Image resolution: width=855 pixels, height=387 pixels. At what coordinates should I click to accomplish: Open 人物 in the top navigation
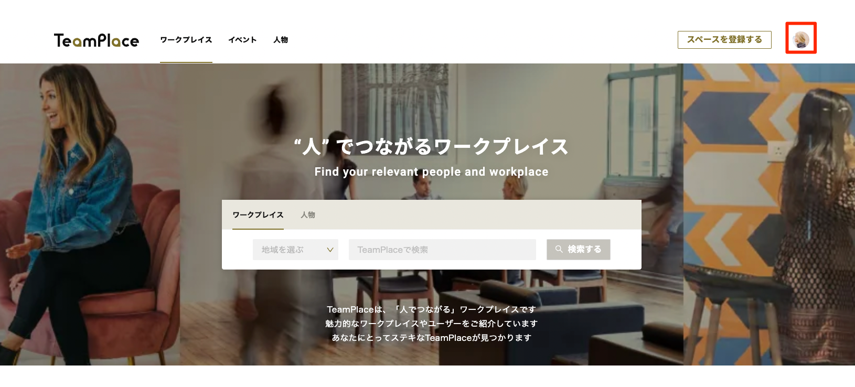click(281, 40)
